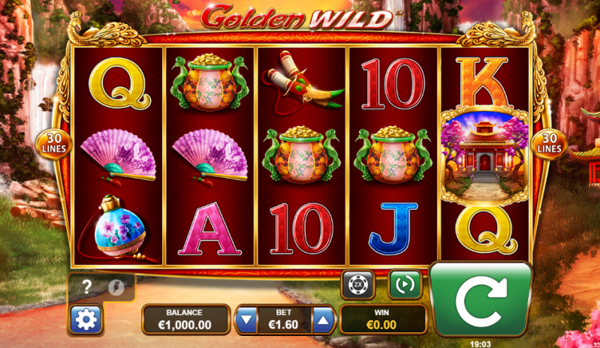Screen dimensions: 600x348
Task: Open the settings gear
Action: pos(86,319)
